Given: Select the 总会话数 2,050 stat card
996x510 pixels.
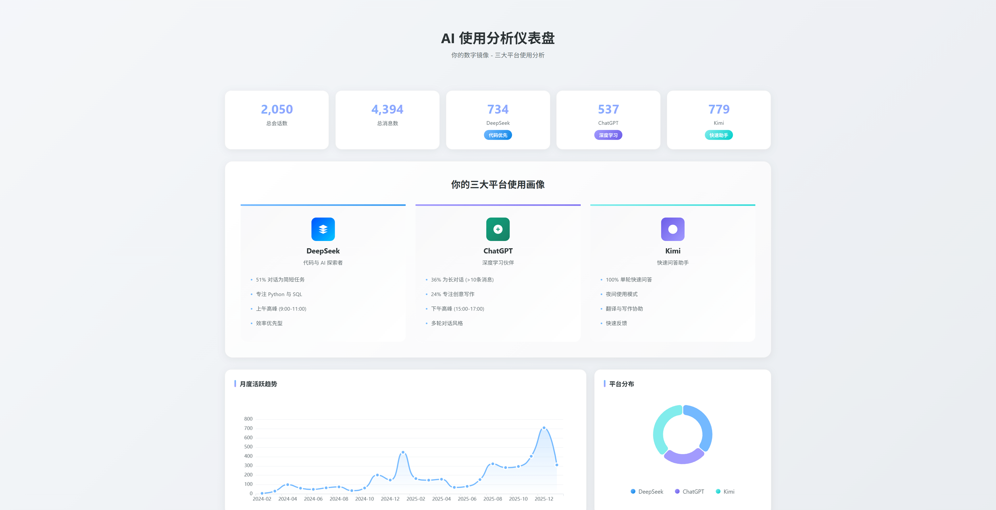Looking at the screenshot, I should pos(277,120).
